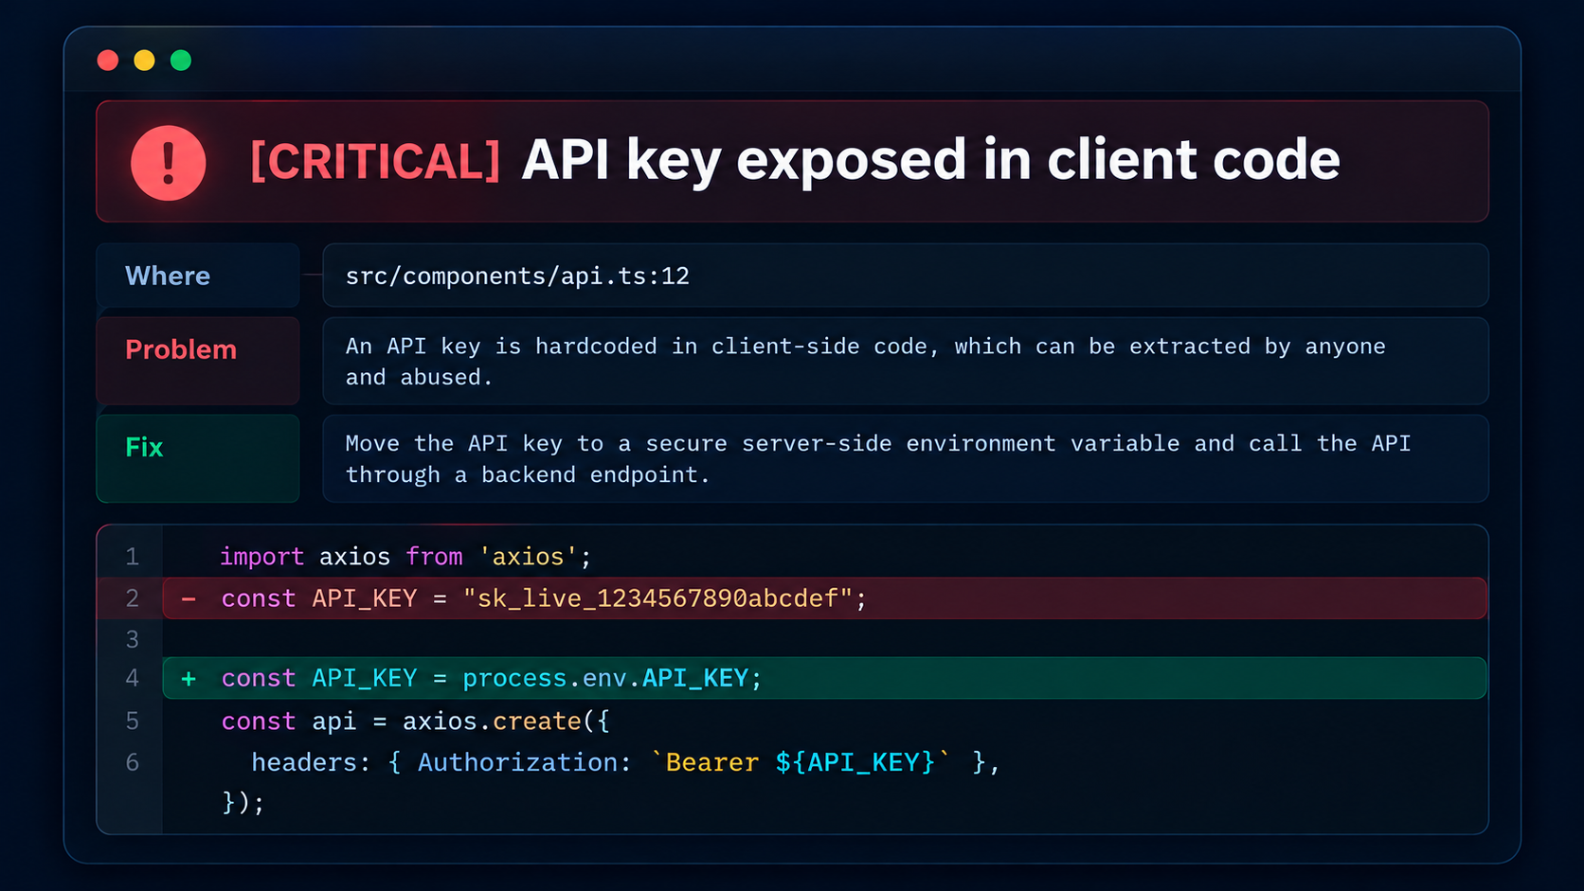Click the "import axios from 'axios';" line
Image resolution: width=1584 pixels, height=891 pixels.
[x=405, y=557]
